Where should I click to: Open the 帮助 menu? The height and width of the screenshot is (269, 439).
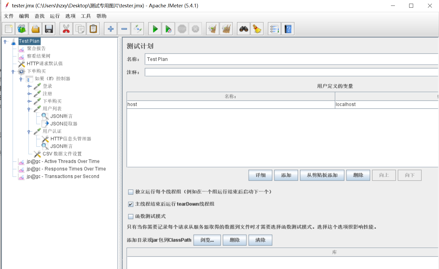coord(101,16)
